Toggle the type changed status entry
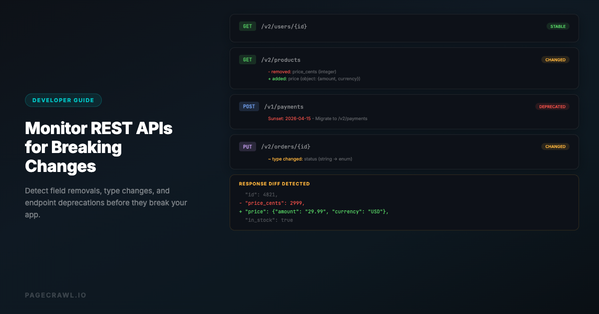 [x=310, y=158]
